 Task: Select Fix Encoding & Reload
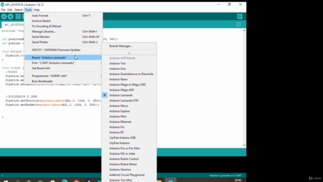[64, 26]
